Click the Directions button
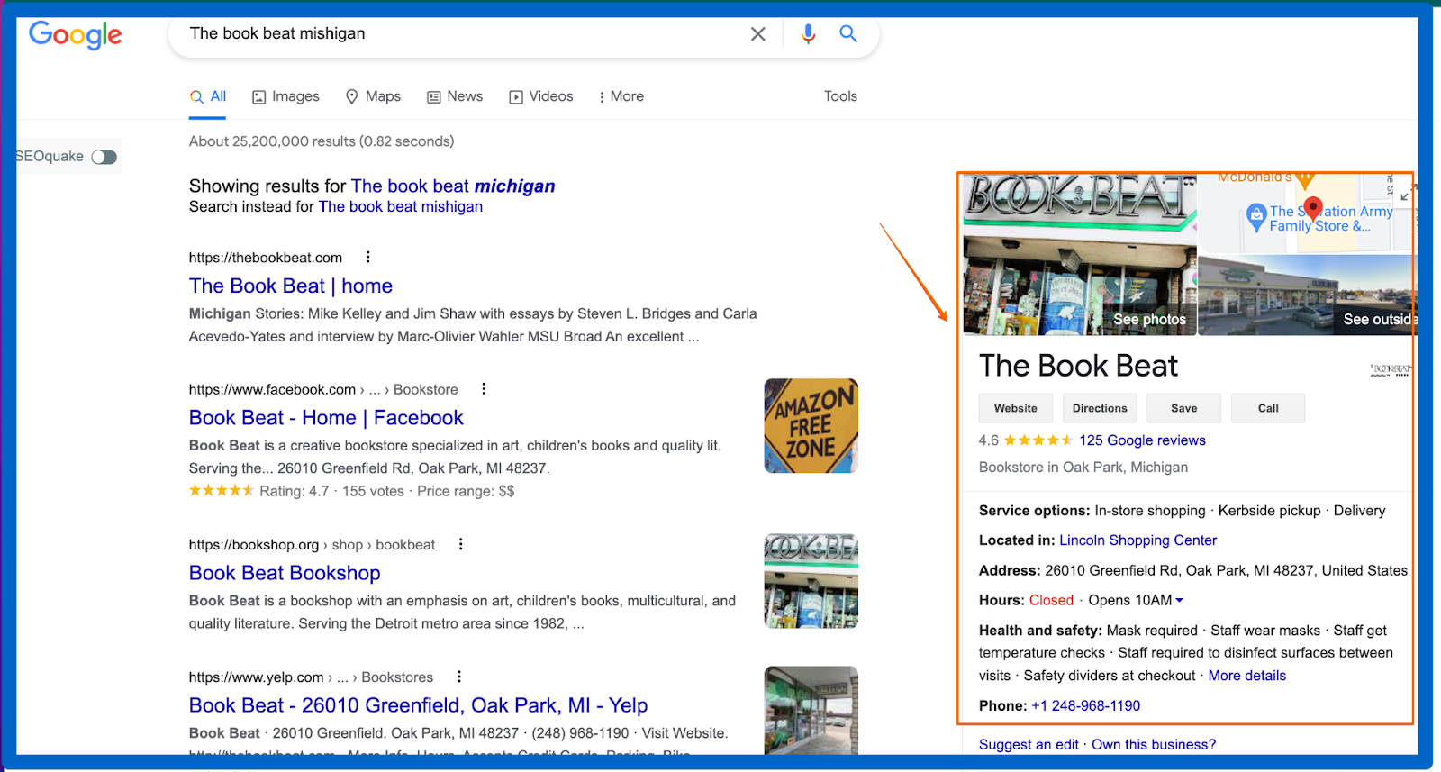 click(1100, 408)
